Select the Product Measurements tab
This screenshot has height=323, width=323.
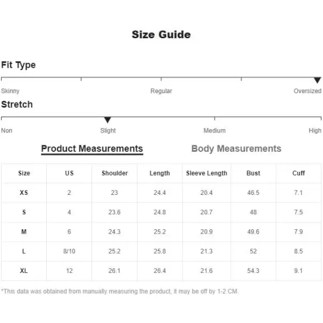[x=92, y=149]
